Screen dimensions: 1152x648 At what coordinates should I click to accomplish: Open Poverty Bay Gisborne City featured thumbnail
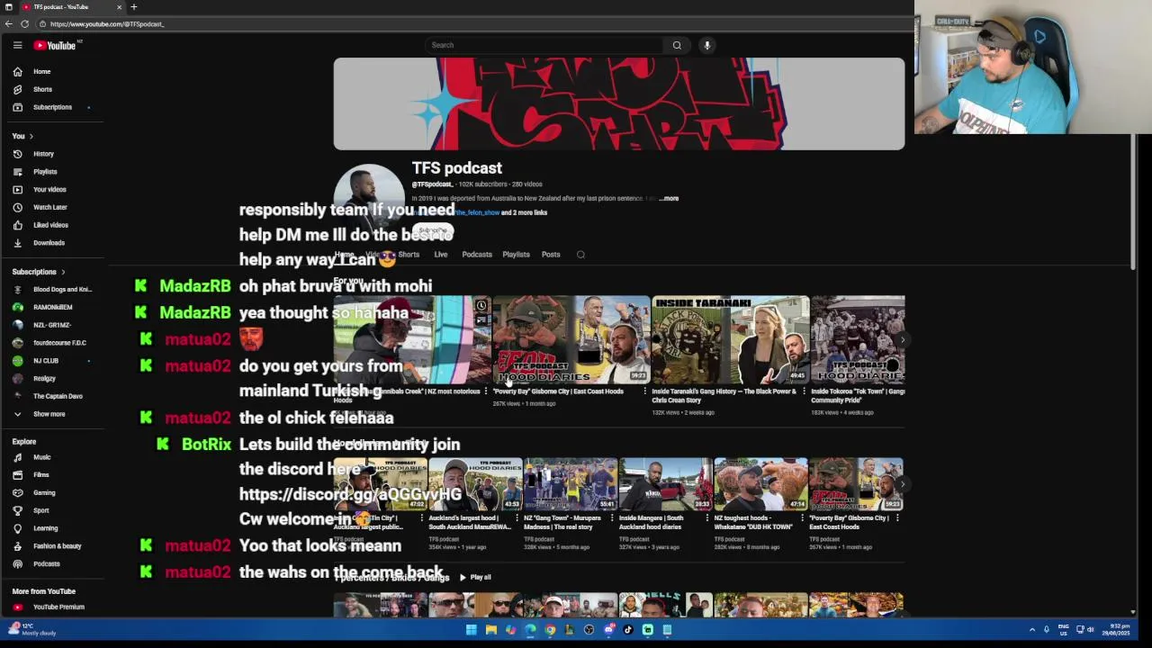click(571, 339)
